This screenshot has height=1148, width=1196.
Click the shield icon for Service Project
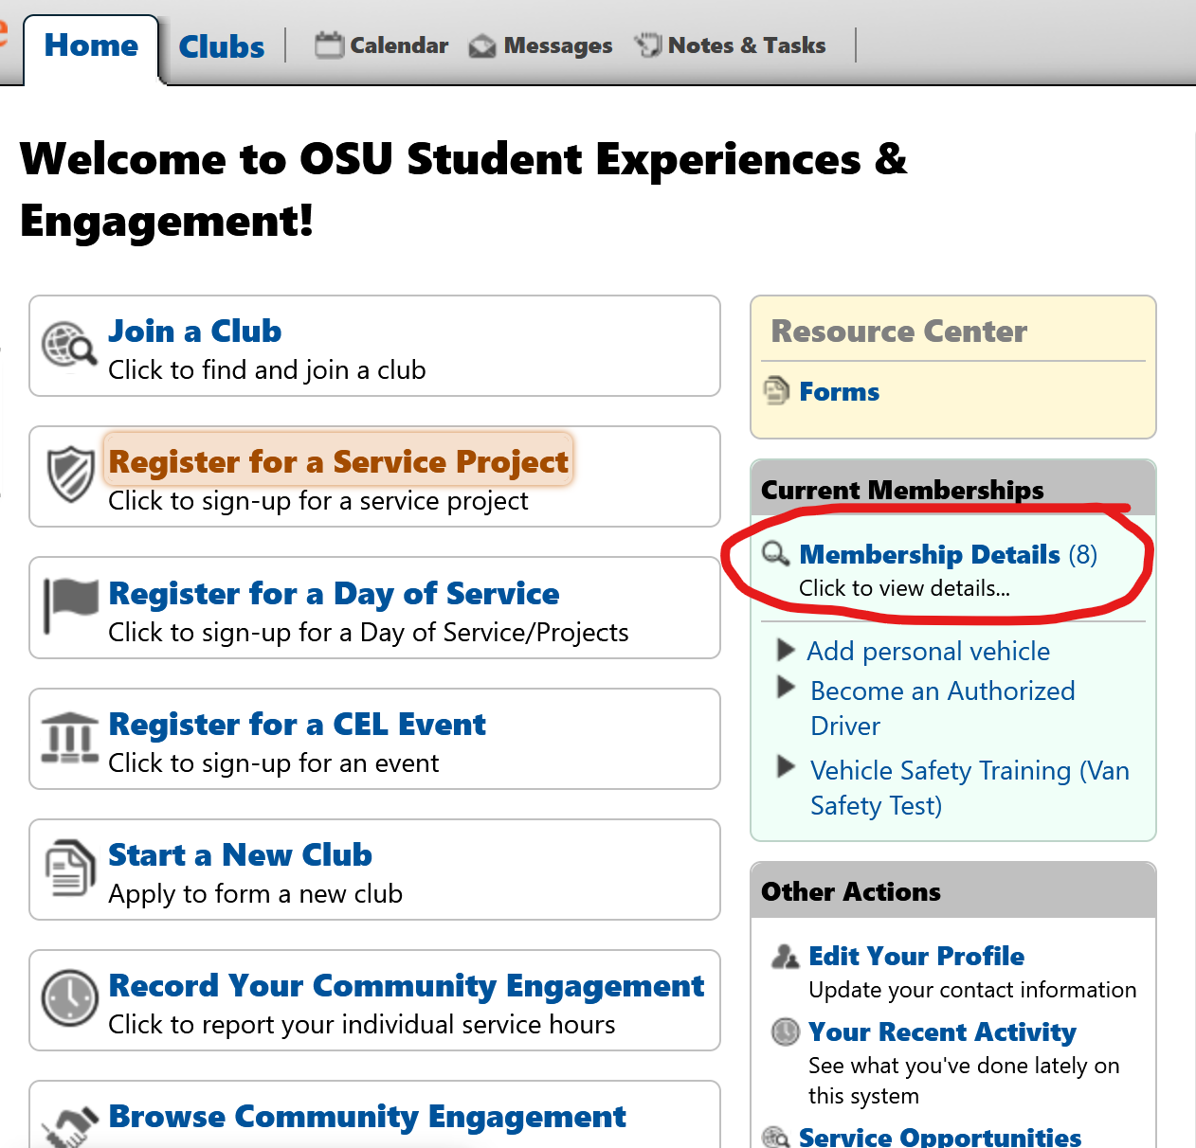pos(70,475)
